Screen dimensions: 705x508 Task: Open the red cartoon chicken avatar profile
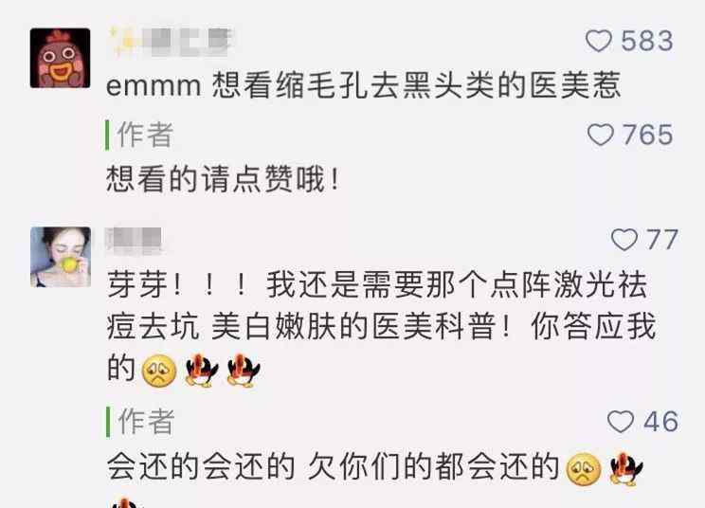60,58
